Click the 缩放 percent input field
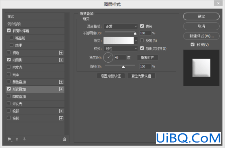 tap(145, 66)
